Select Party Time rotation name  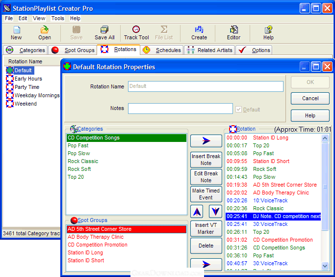point(27,87)
